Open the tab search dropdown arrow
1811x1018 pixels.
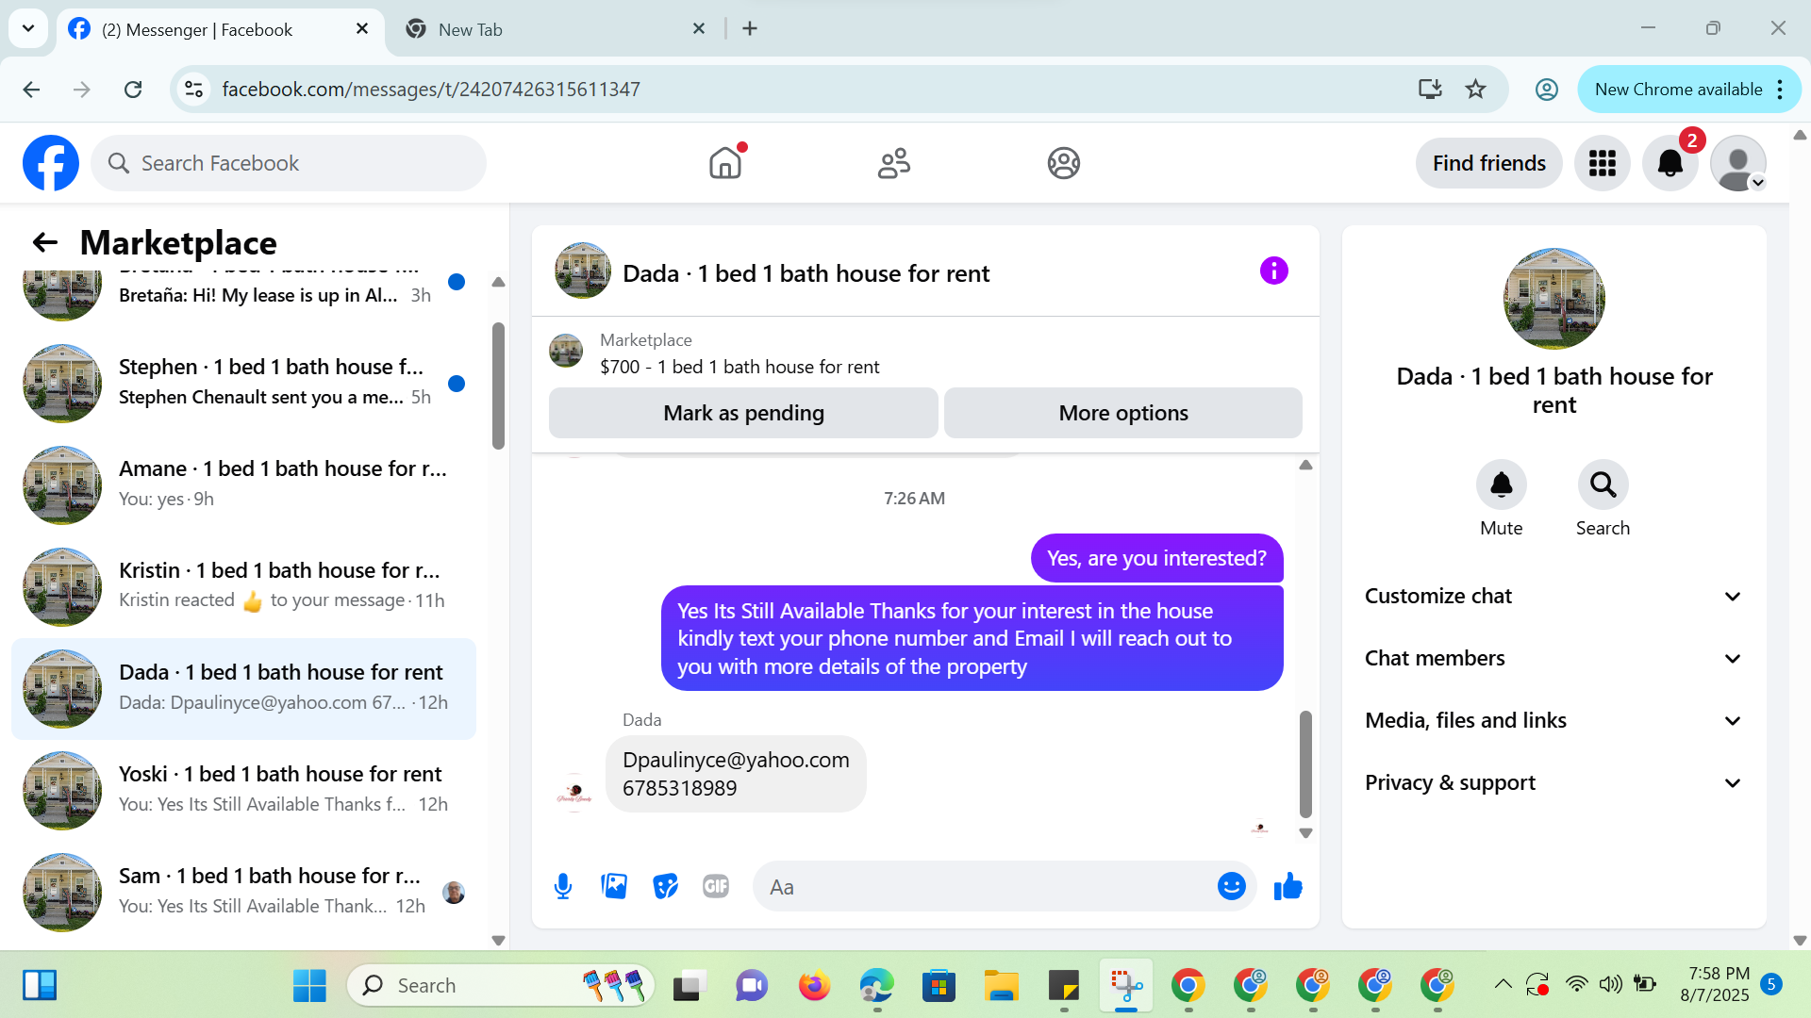[28, 28]
